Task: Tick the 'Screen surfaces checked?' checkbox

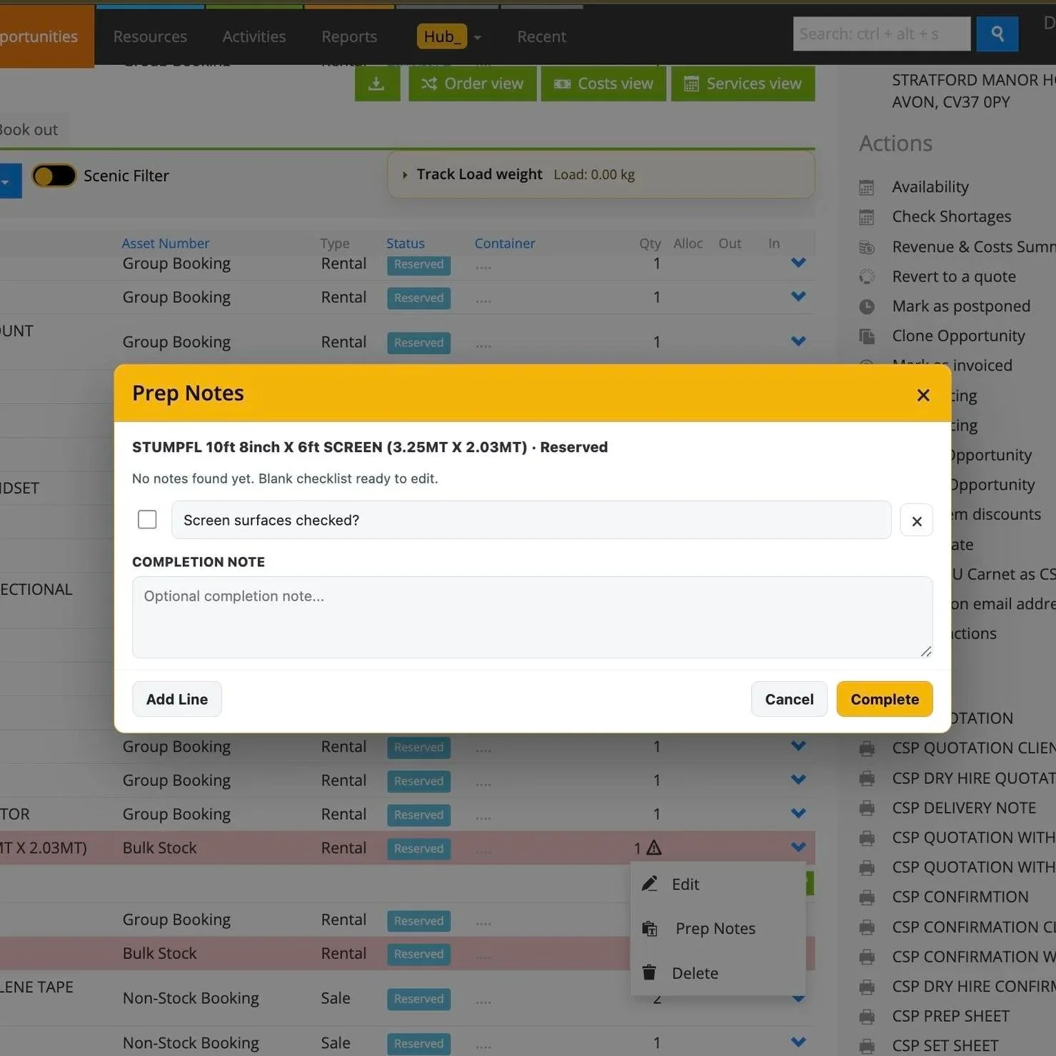Action: 147,519
